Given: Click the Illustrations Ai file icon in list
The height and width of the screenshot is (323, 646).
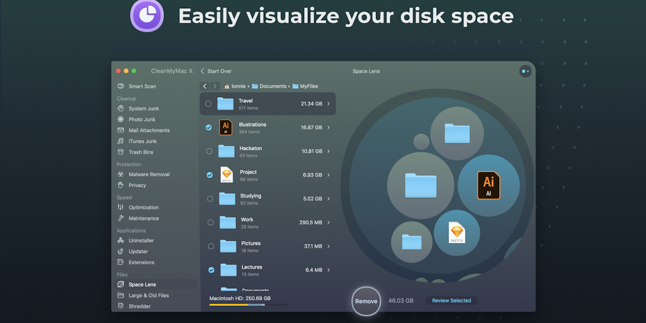Looking at the screenshot, I should pos(226,127).
